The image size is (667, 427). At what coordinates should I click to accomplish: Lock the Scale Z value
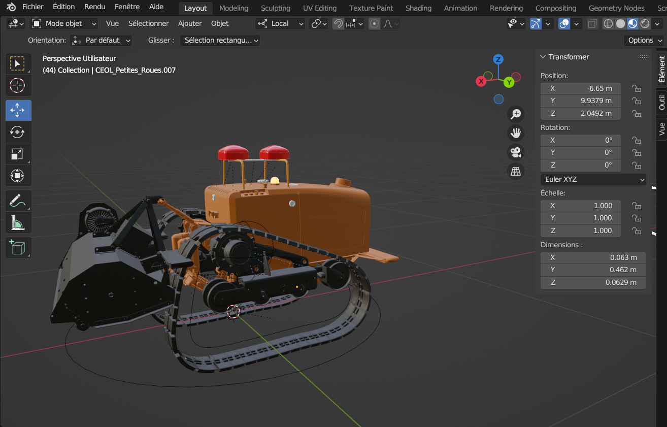[x=636, y=231]
